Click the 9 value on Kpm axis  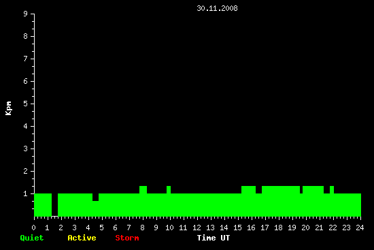tap(26, 14)
